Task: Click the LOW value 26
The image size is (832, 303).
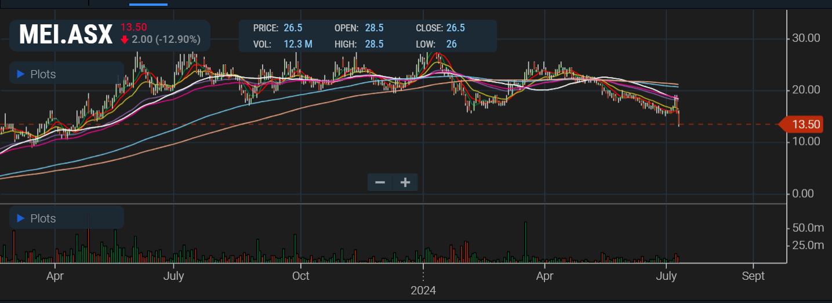Action: [452, 43]
